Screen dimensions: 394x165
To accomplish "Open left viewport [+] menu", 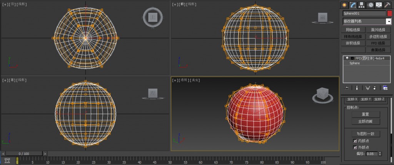I will [5, 80].
